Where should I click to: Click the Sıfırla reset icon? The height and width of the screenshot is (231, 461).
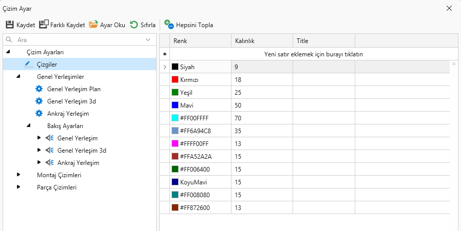[134, 25]
